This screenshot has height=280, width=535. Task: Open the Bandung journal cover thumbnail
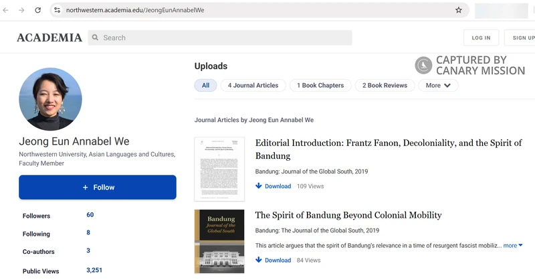coord(219,241)
